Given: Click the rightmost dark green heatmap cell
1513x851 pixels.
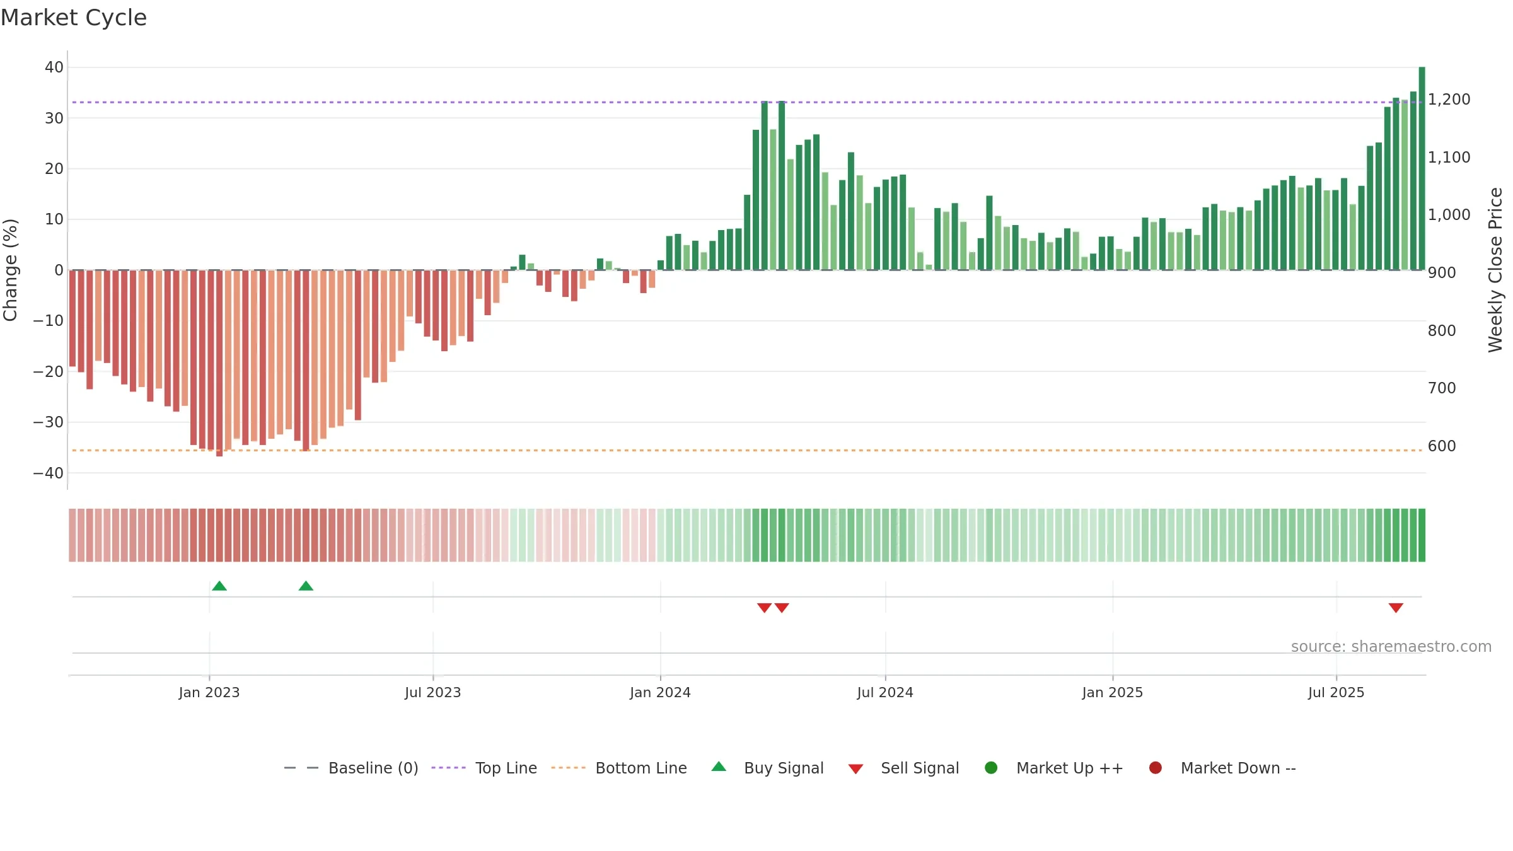Looking at the screenshot, I should click(x=1422, y=535).
